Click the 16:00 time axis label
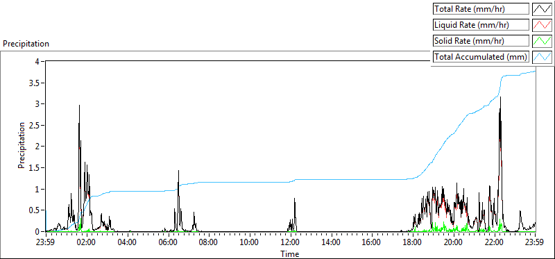 coord(372,243)
